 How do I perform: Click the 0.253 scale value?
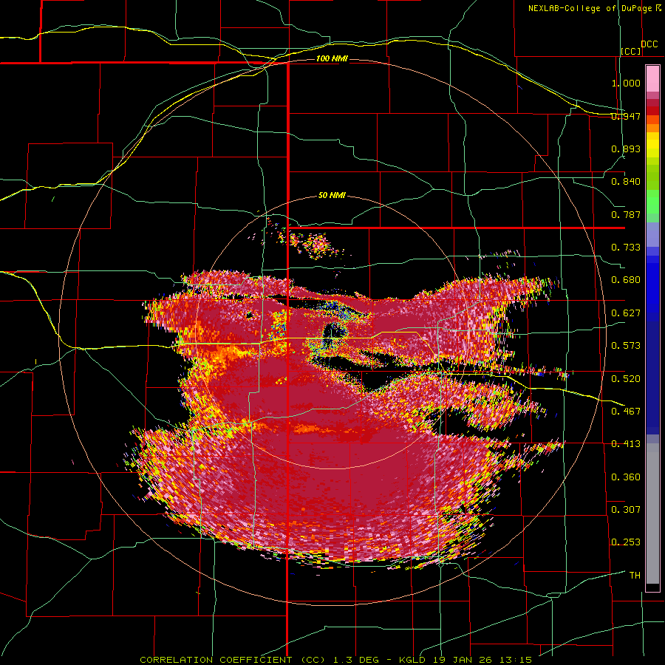coord(626,542)
